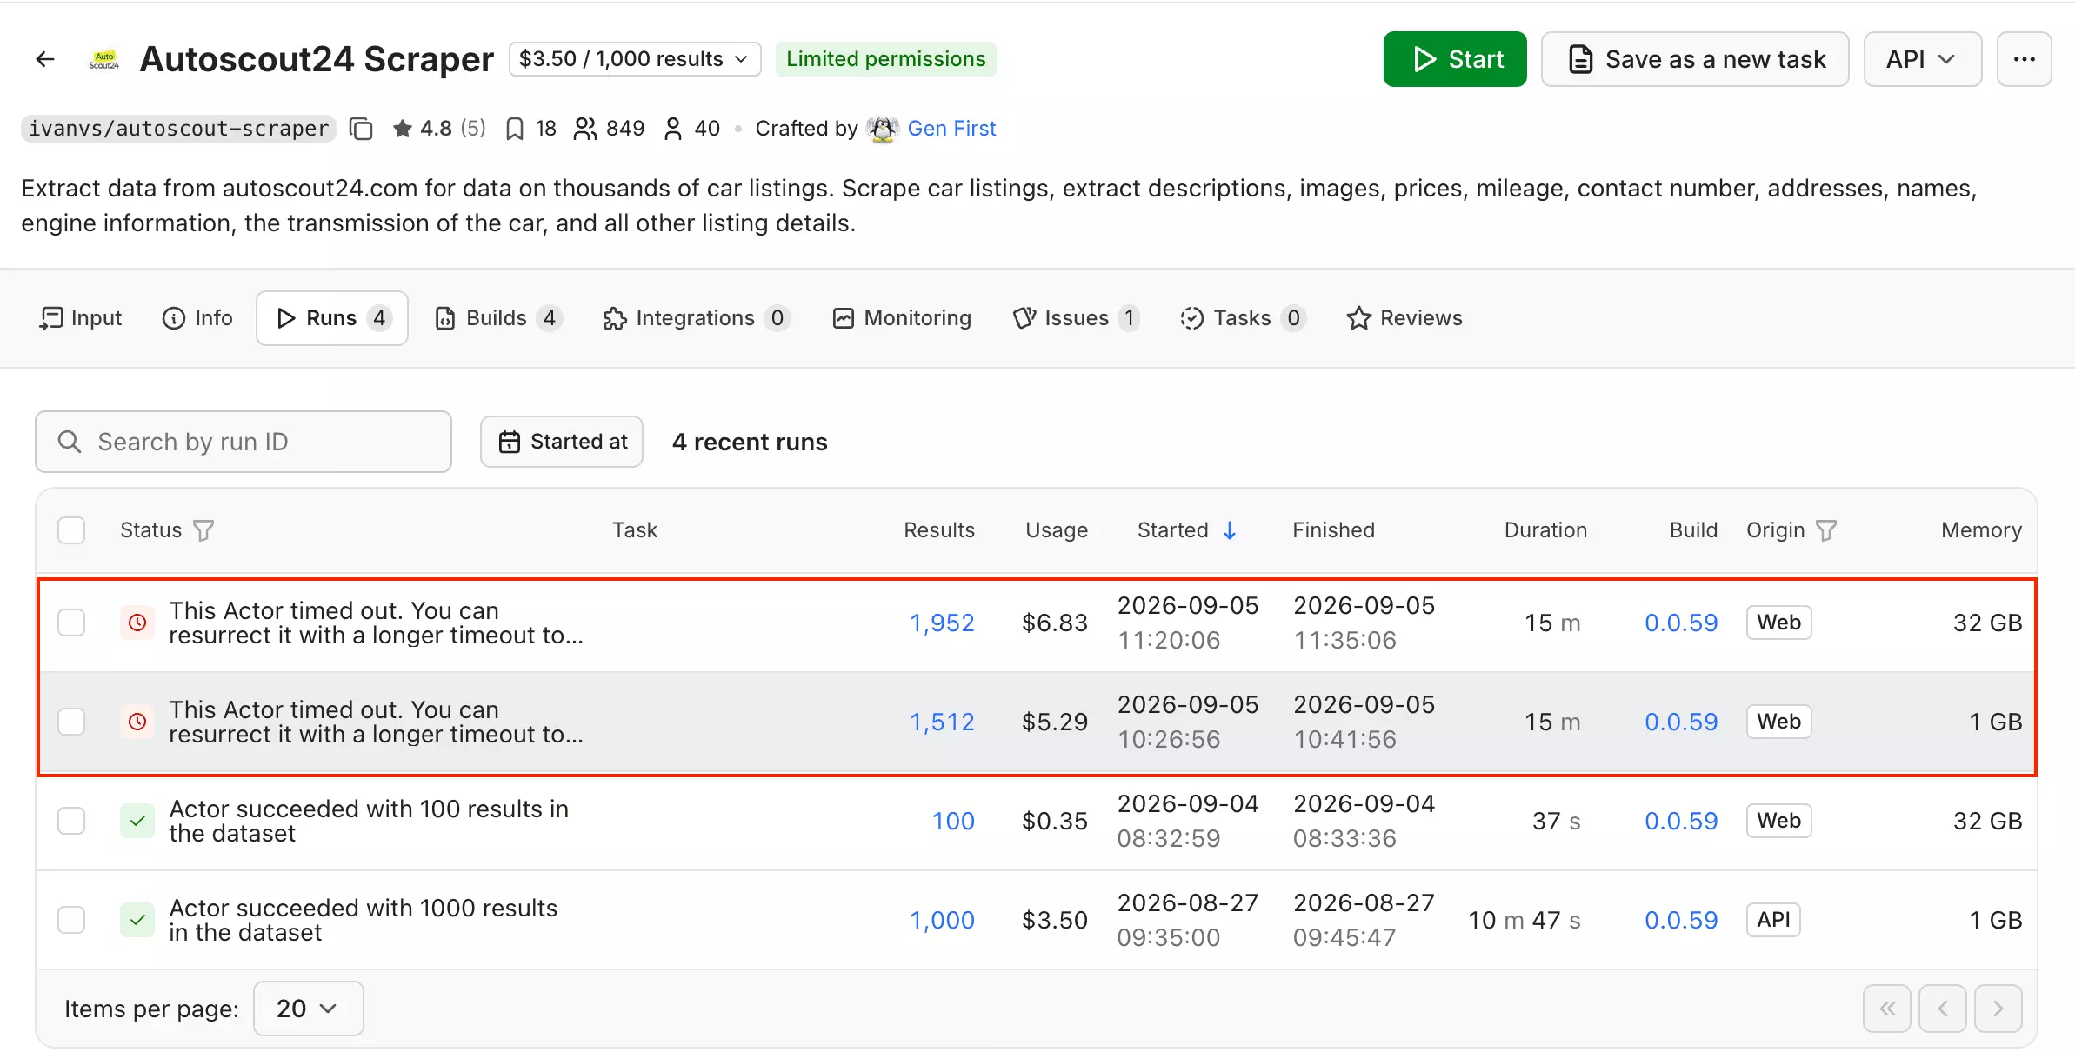Screen dimensions: 2075x1052
Task: Open the Integrations tab
Action: pos(696,318)
